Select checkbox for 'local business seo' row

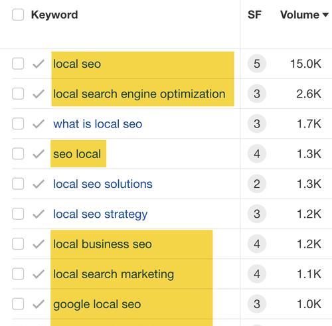click(x=18, y=244)
